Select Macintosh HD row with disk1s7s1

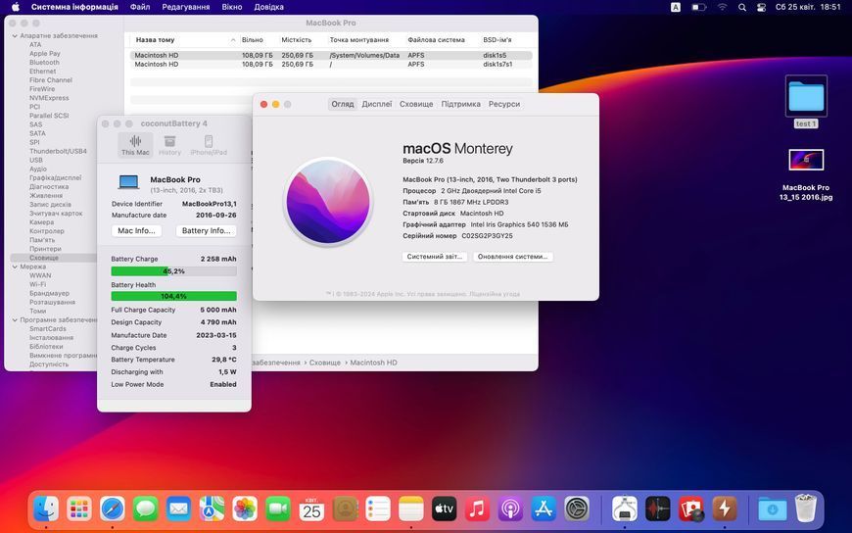[x=331, y=65]
